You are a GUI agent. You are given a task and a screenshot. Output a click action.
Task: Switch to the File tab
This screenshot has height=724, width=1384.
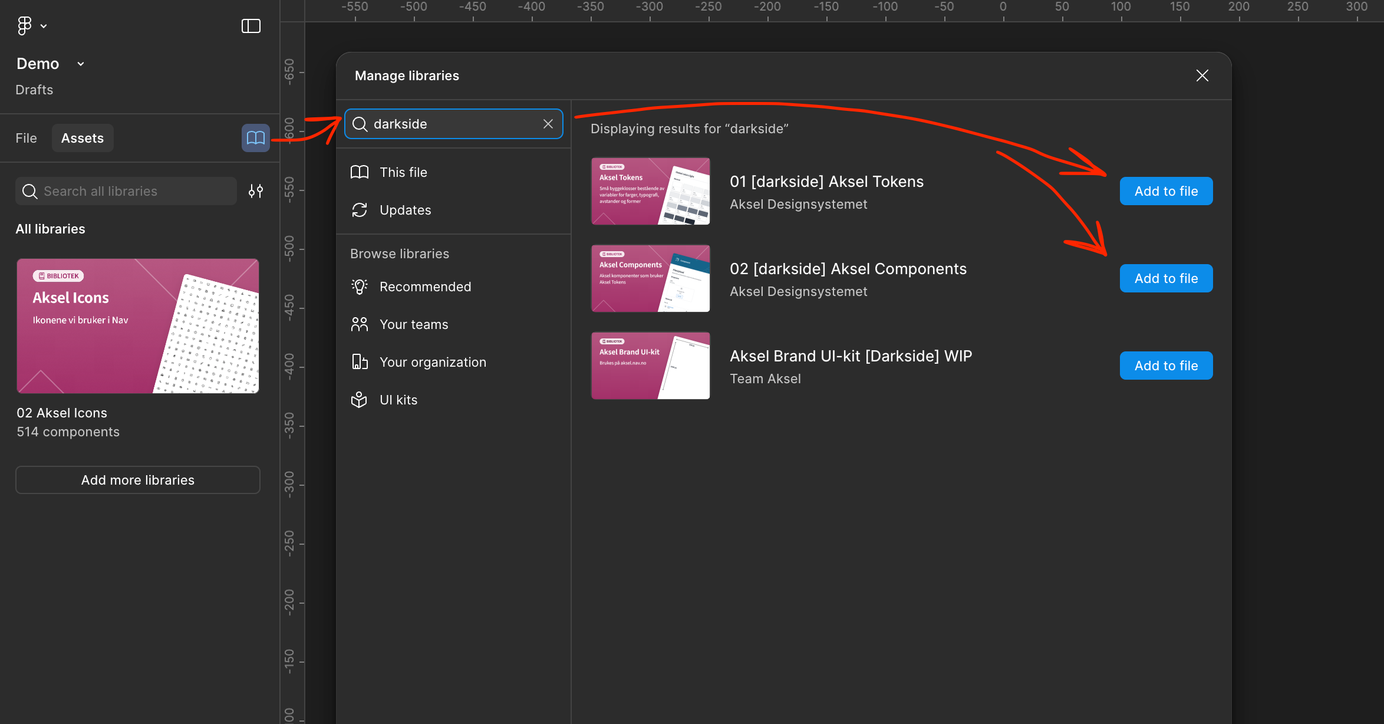[x=26, y=138]
